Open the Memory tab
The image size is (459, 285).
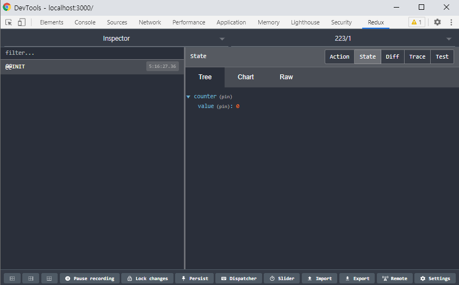point(269,22)
